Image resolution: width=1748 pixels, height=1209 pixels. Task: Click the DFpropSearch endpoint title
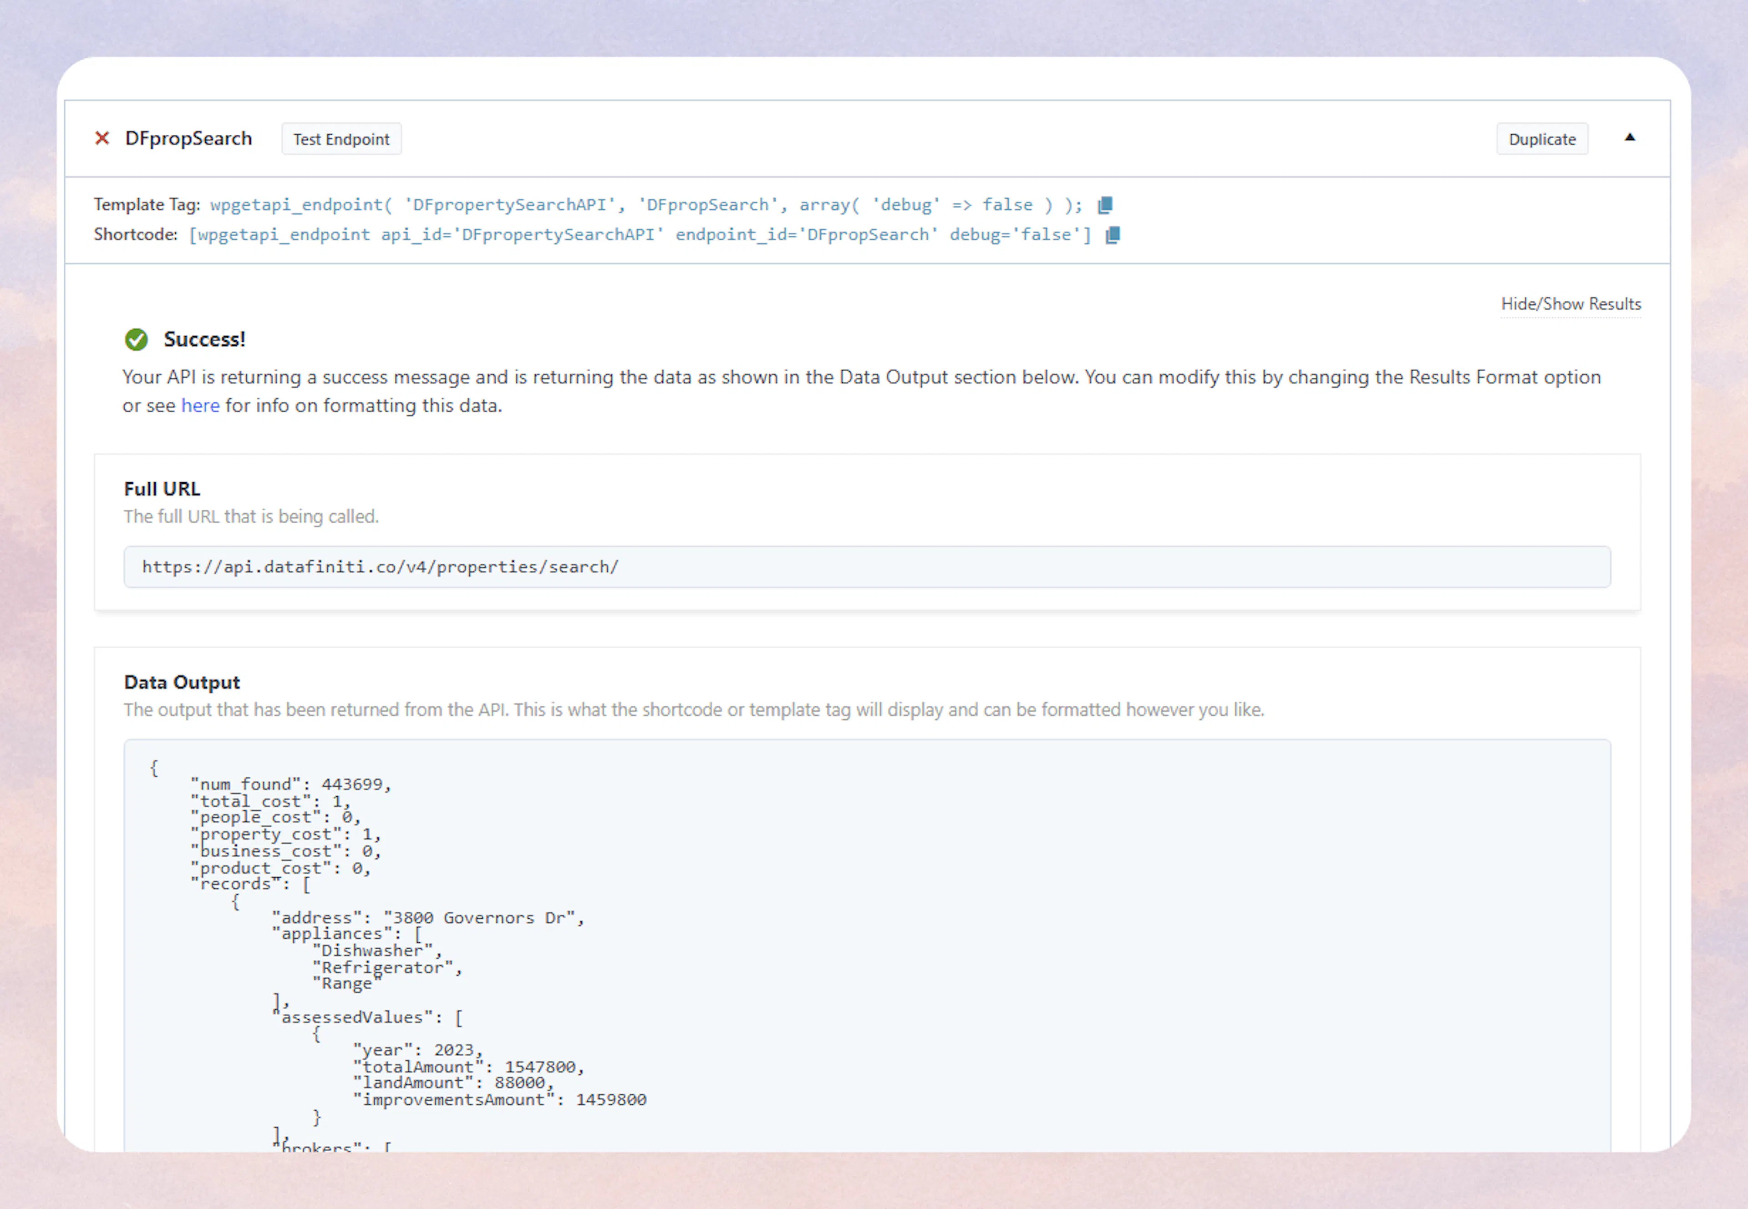[x=188, y=138]
